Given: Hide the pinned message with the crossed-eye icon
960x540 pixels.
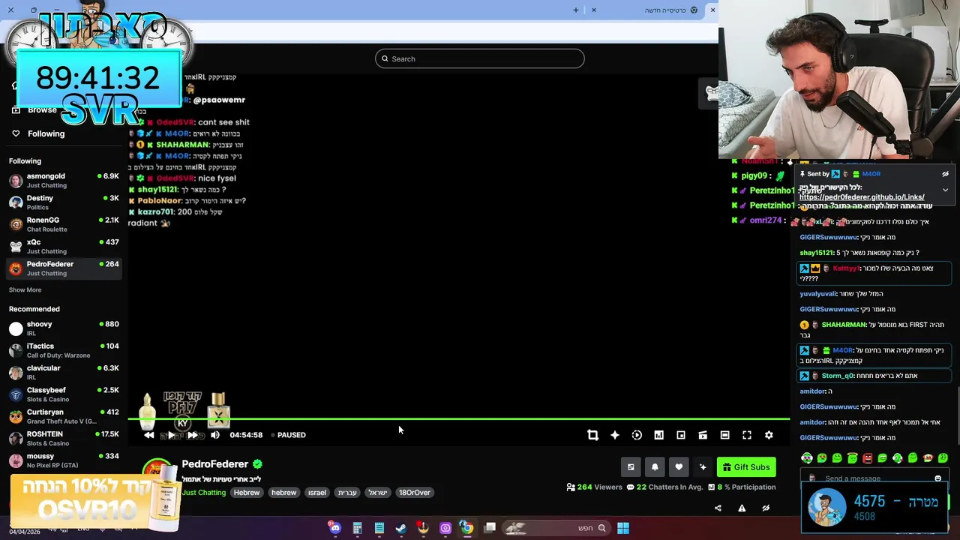Looking at the screenshot, I should click(x=945, y=174).
